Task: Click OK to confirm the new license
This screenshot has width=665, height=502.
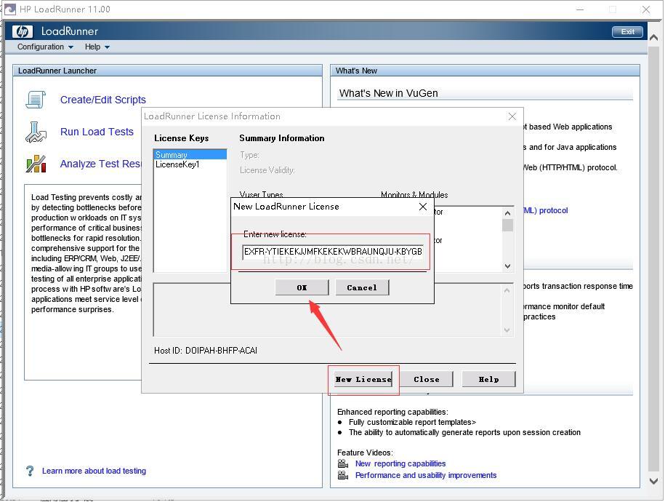Action: coord(302,287)
